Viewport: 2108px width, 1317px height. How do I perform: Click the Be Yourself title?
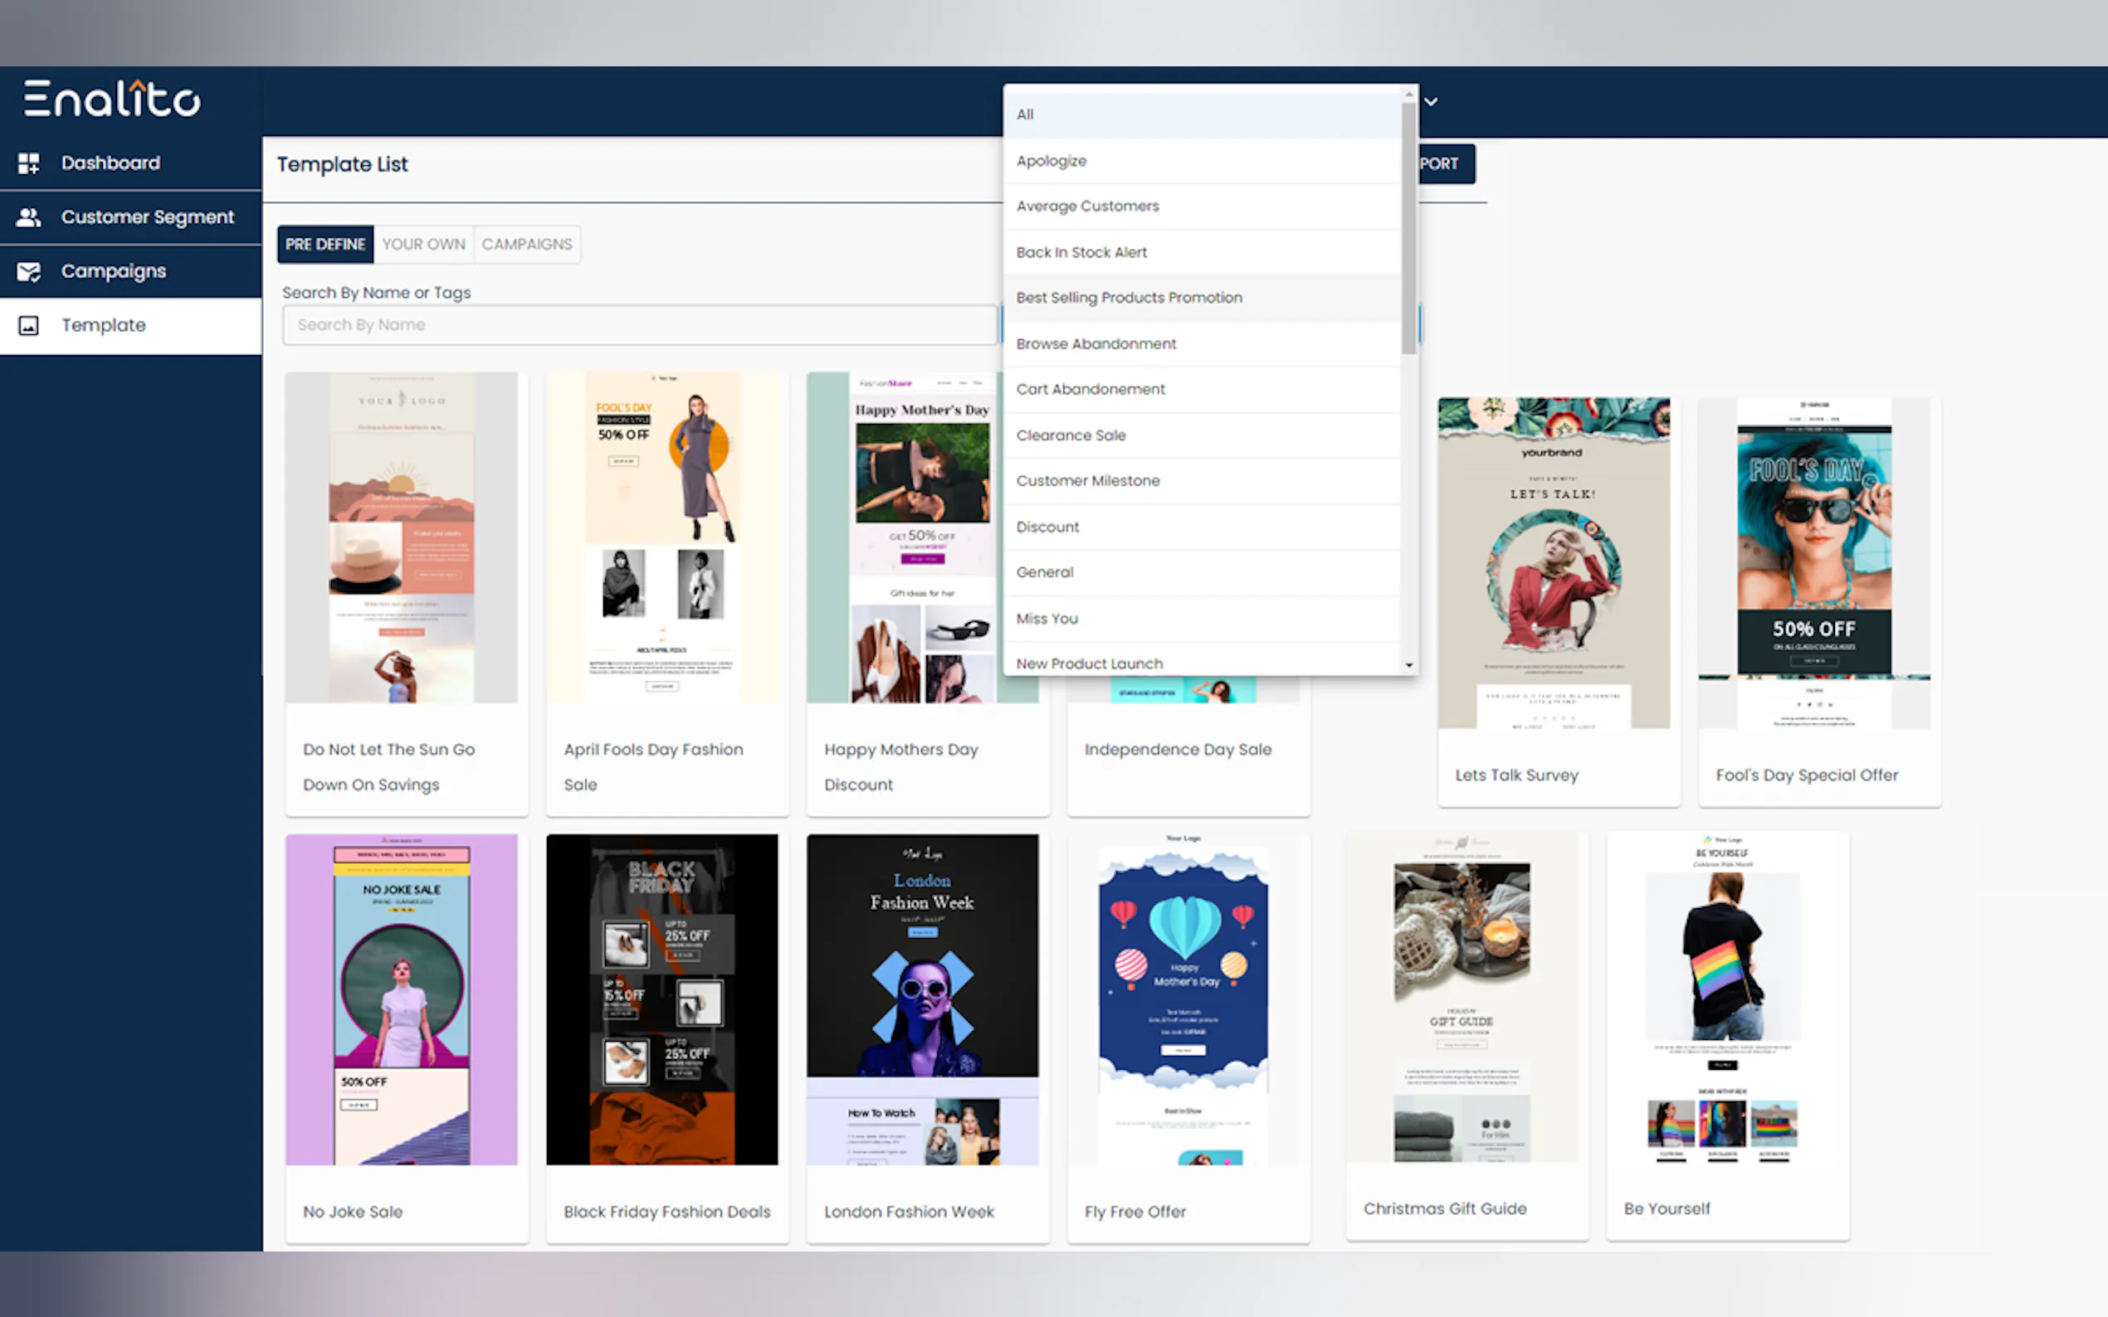coord(1667,1209)
